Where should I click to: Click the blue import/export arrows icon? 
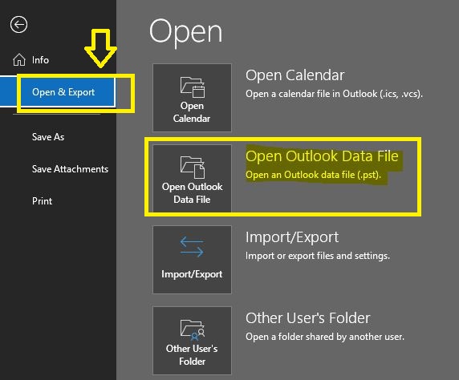click(x=192, y=247)
